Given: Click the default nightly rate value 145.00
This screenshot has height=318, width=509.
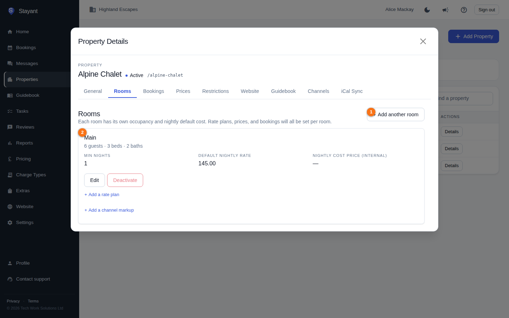Looking at the screenshot, I should [207, 163].
